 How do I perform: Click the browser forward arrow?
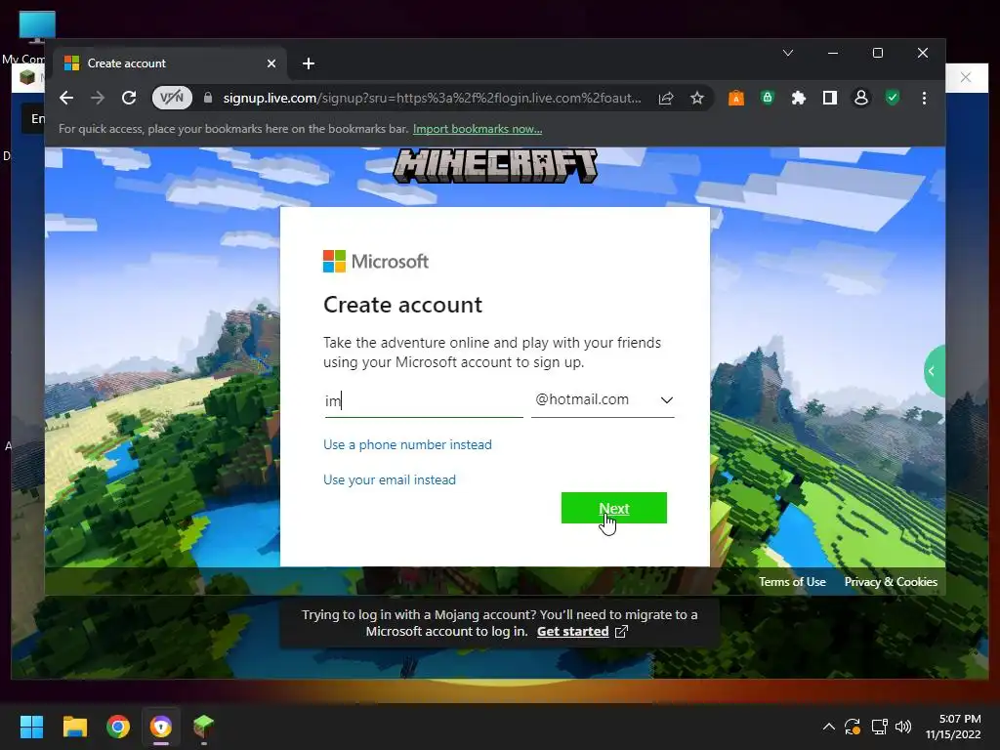(98, 98)
